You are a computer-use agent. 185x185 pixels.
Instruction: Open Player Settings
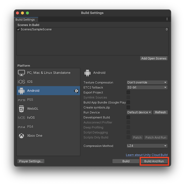click(31, 161)
